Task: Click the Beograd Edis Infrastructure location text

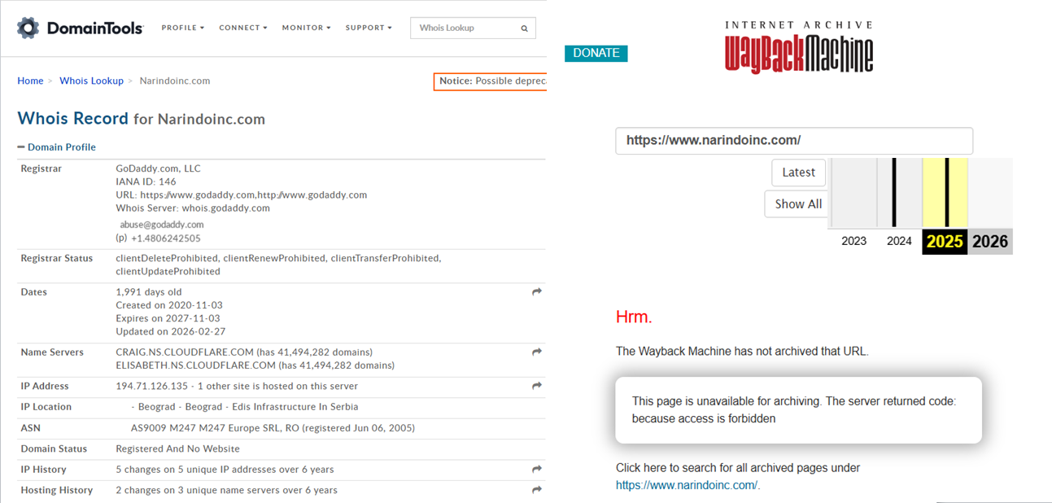Action: pyautogui.click(x=244, y=407)
